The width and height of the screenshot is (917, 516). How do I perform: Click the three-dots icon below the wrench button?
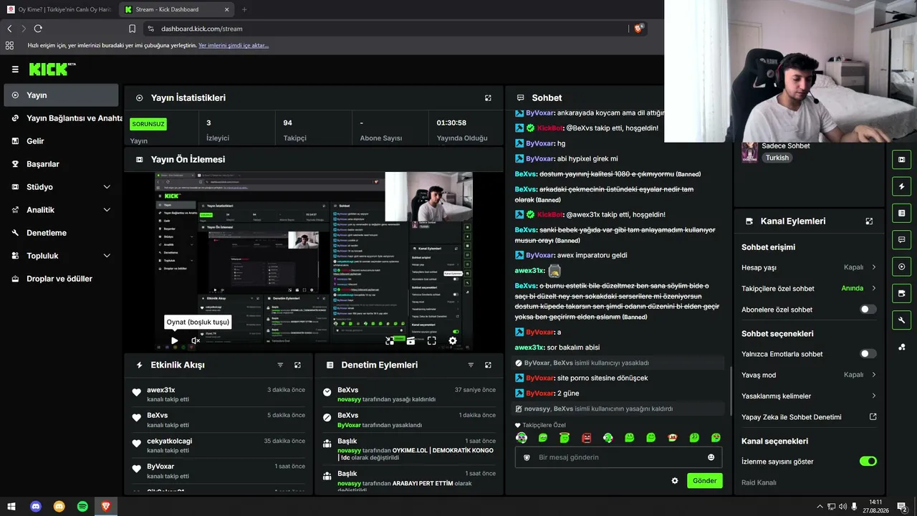(x=901, y=346)
